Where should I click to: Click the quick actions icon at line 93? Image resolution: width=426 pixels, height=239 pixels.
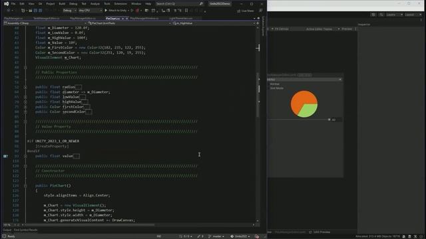pyautogui.click(x=5, y=157)
